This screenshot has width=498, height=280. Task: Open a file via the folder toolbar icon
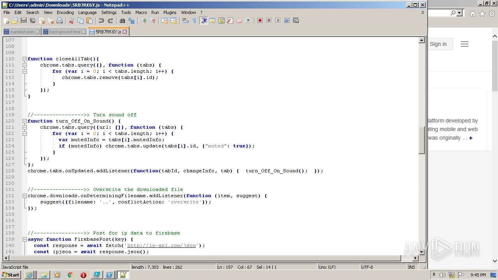click(15, 21)
